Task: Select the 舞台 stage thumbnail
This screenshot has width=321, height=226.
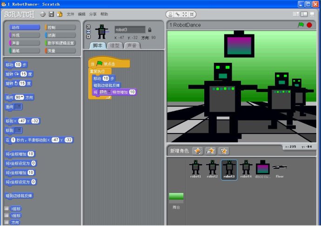Action: click(176, 200)
